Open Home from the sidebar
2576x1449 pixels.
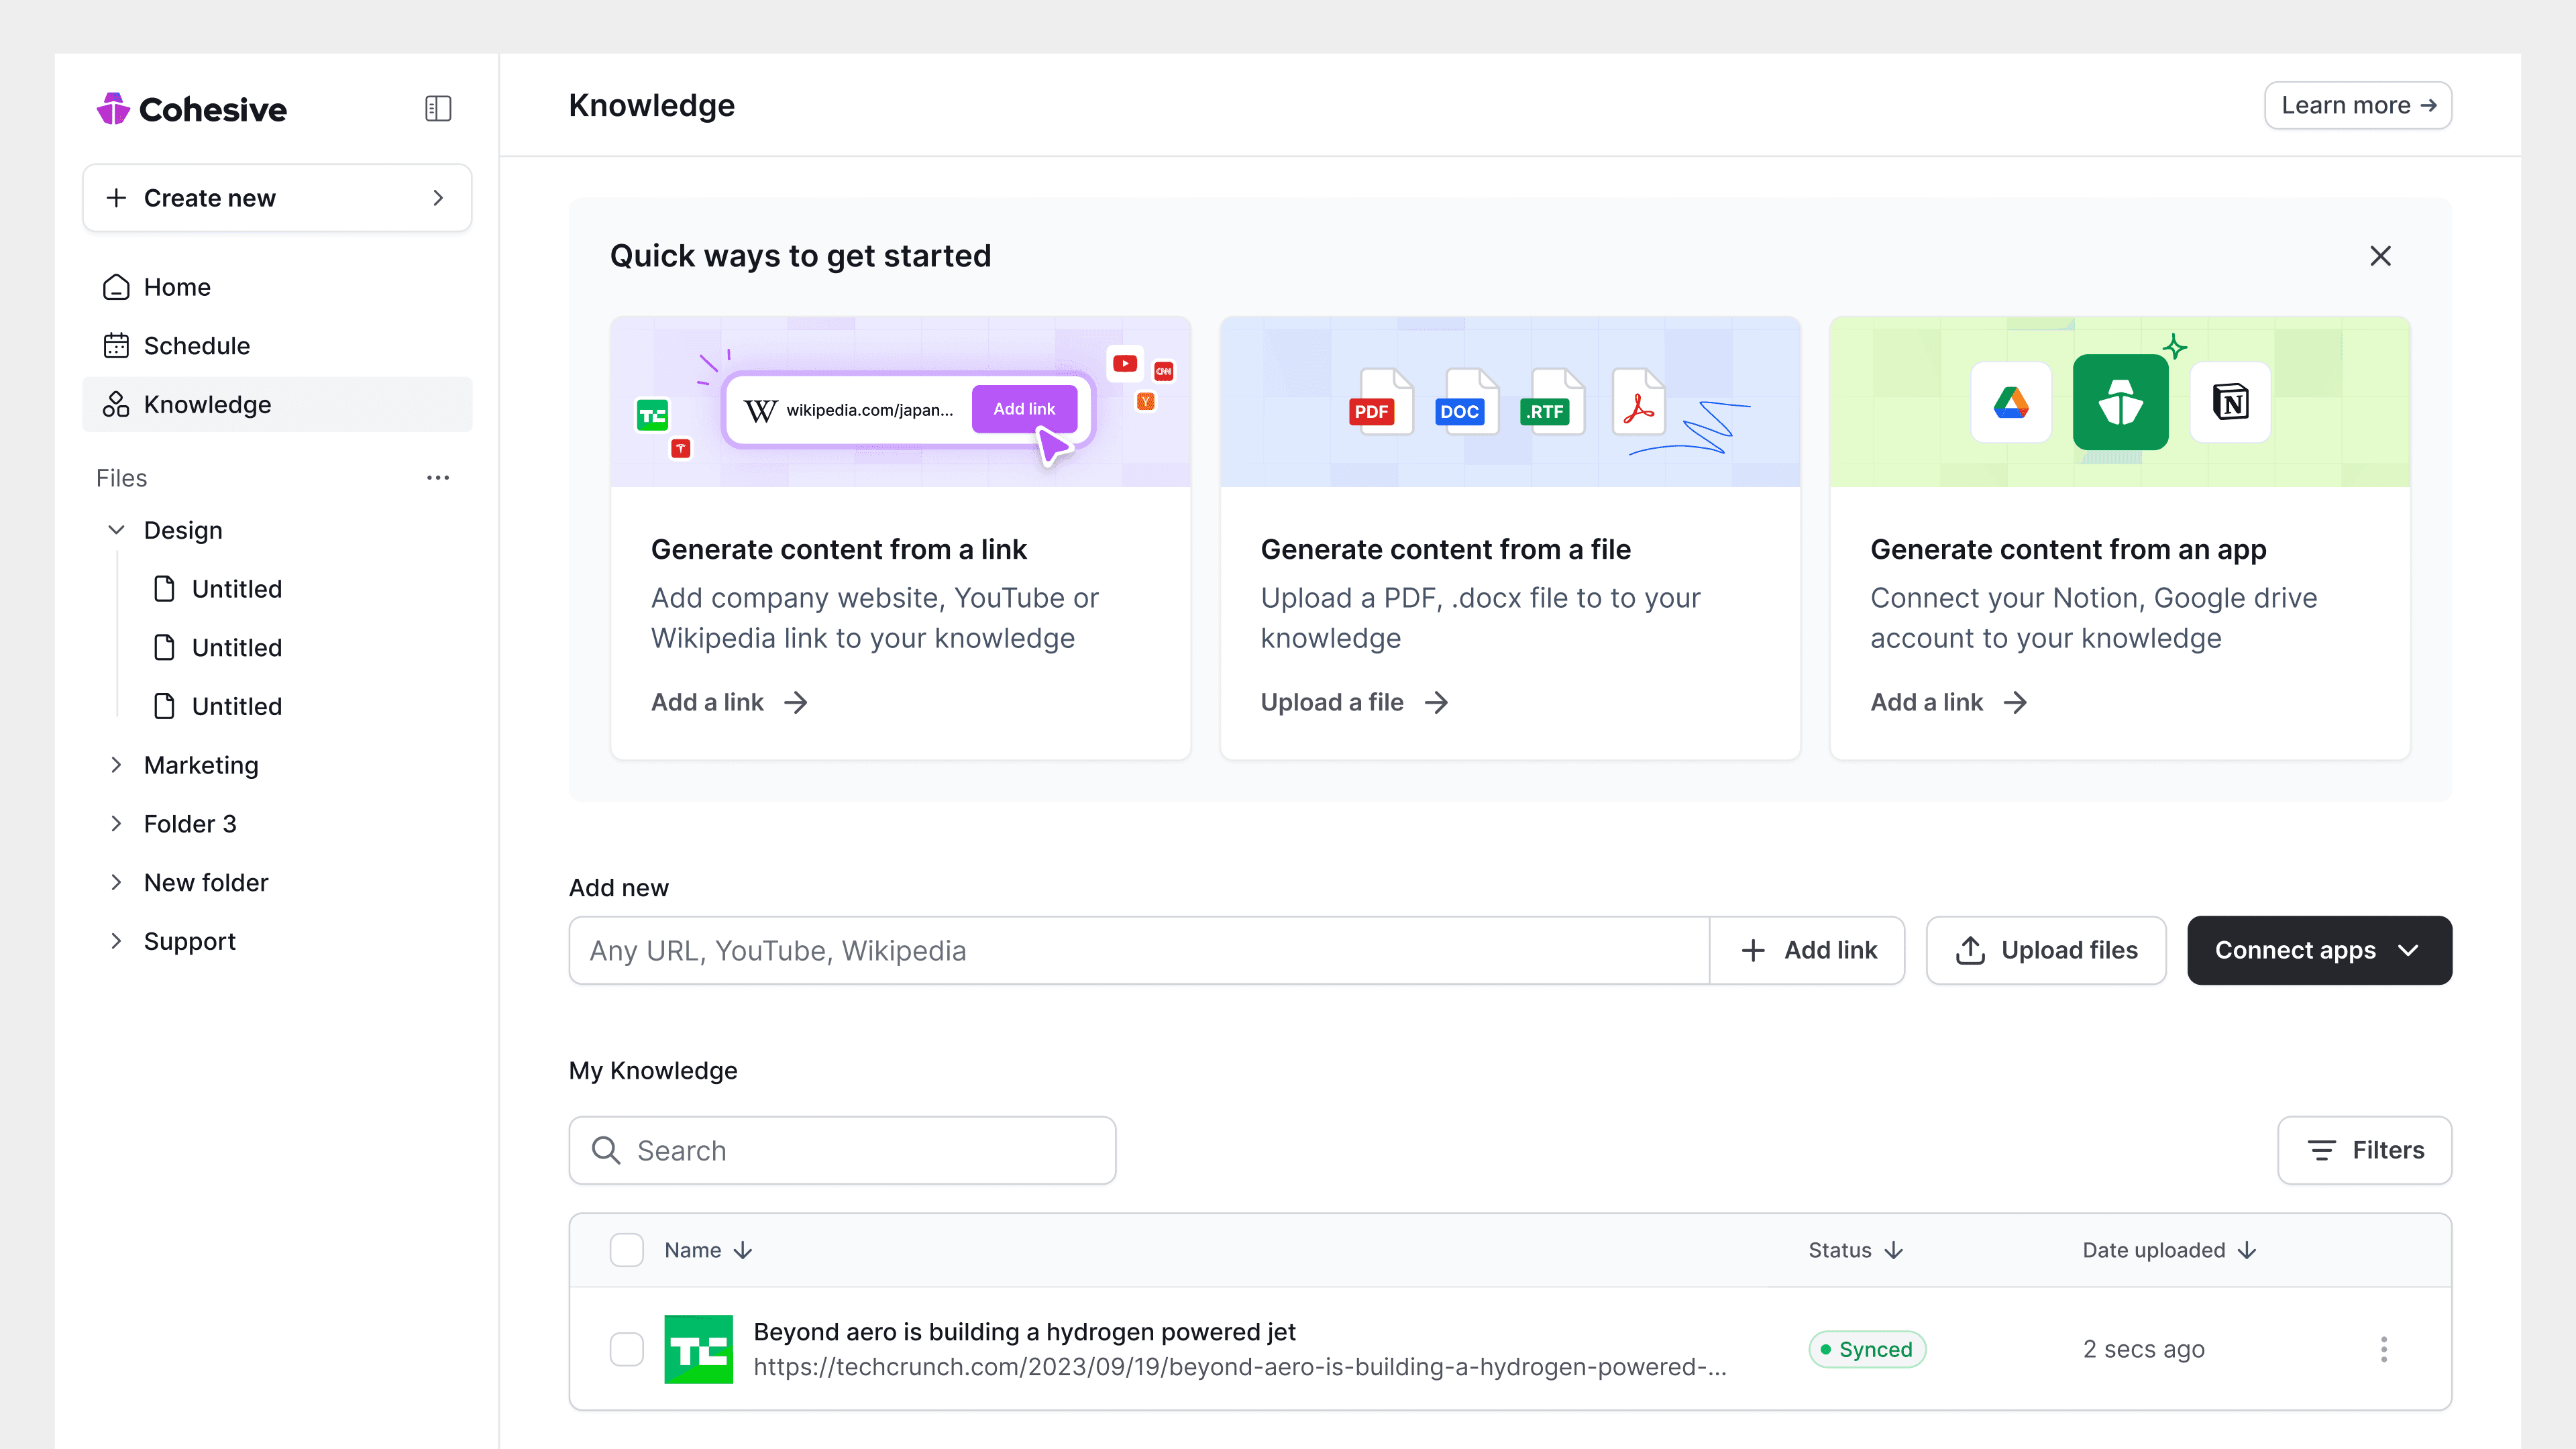point(177,287)
